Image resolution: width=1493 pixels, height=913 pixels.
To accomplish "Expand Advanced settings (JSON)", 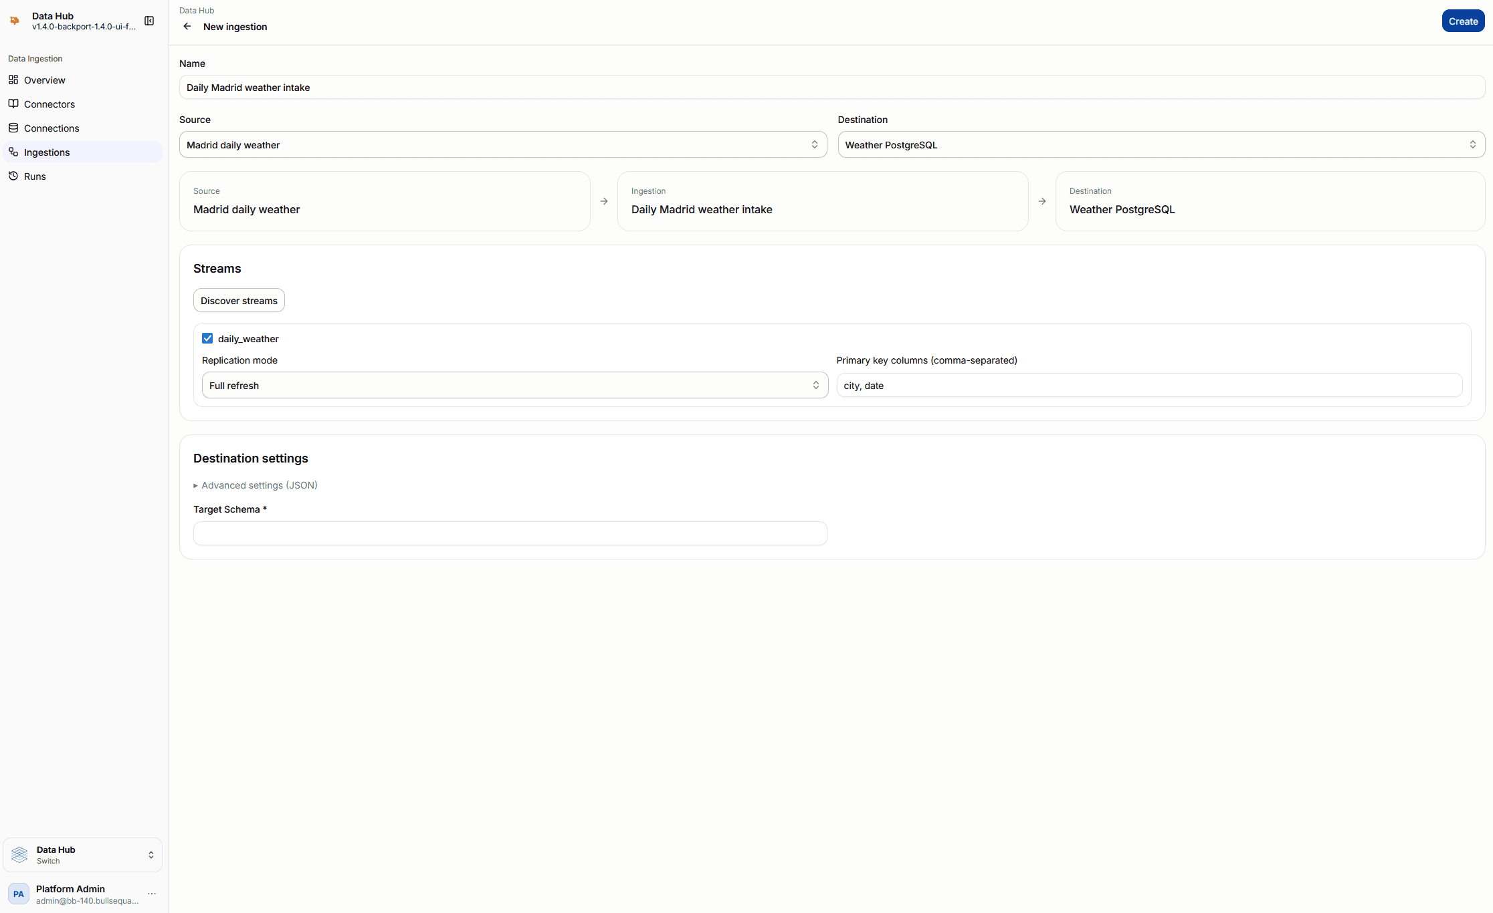I will [256, 485].
